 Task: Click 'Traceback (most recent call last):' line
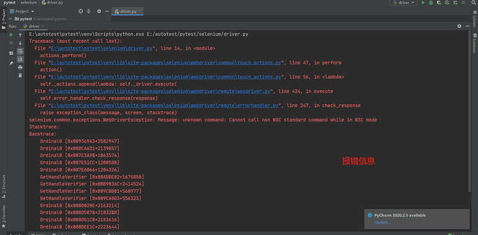tap(76, 41)
